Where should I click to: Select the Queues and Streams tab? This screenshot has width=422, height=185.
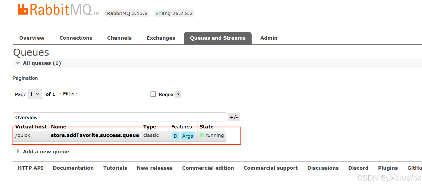[x=218, y=38]
